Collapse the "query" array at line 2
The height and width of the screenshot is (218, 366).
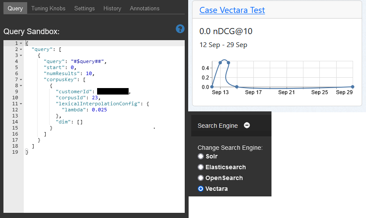click(x=21, y=49)
